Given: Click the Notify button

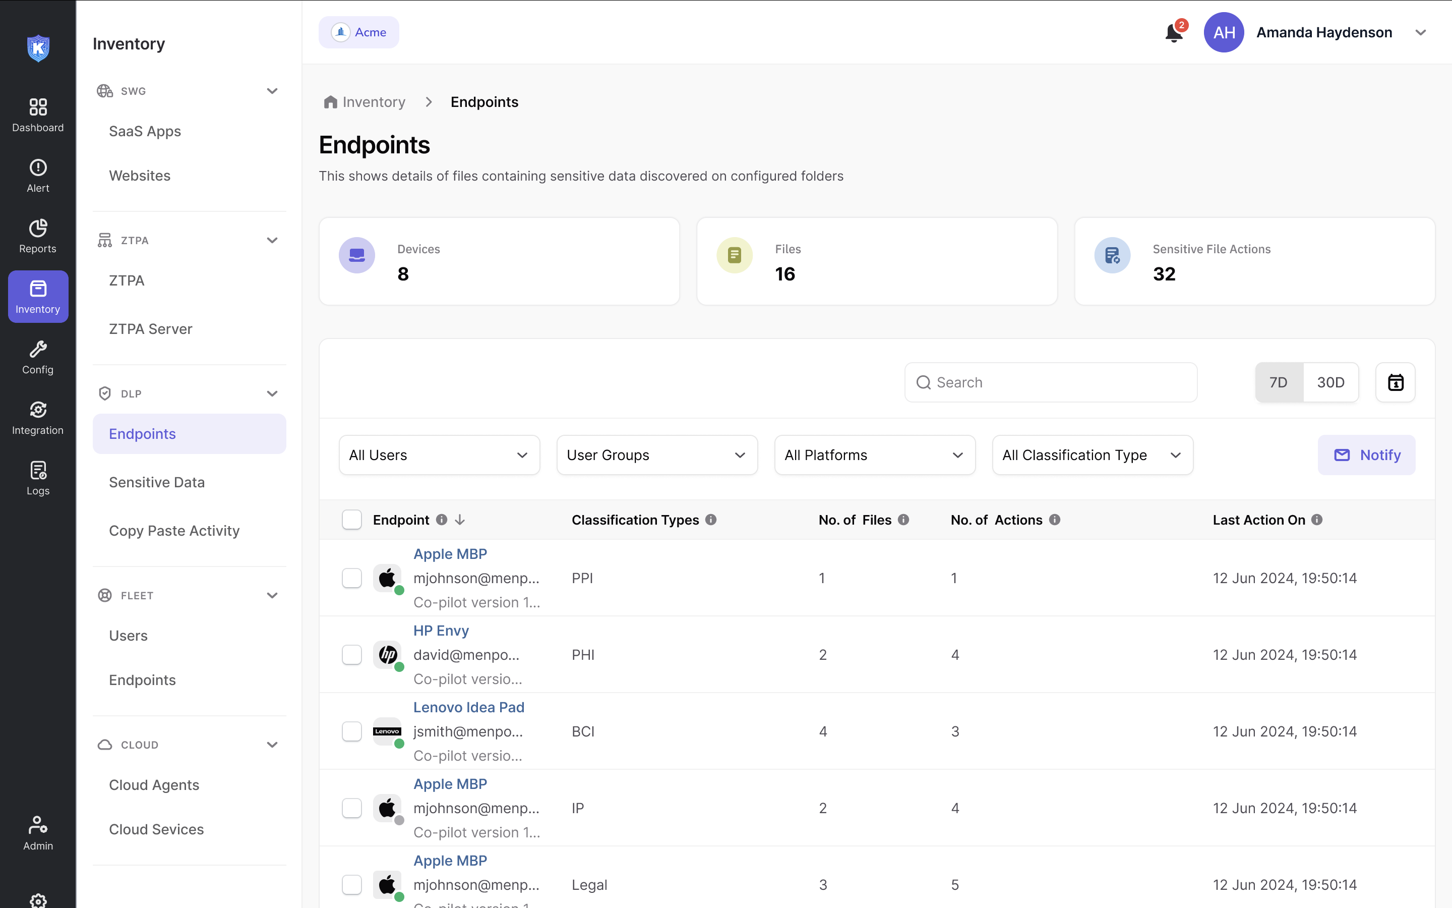Looking at the screenshot, I should click(x=1366, y=455).
